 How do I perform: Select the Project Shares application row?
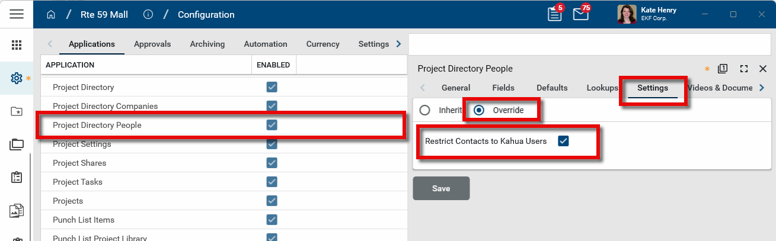click(x=79, y=163)
